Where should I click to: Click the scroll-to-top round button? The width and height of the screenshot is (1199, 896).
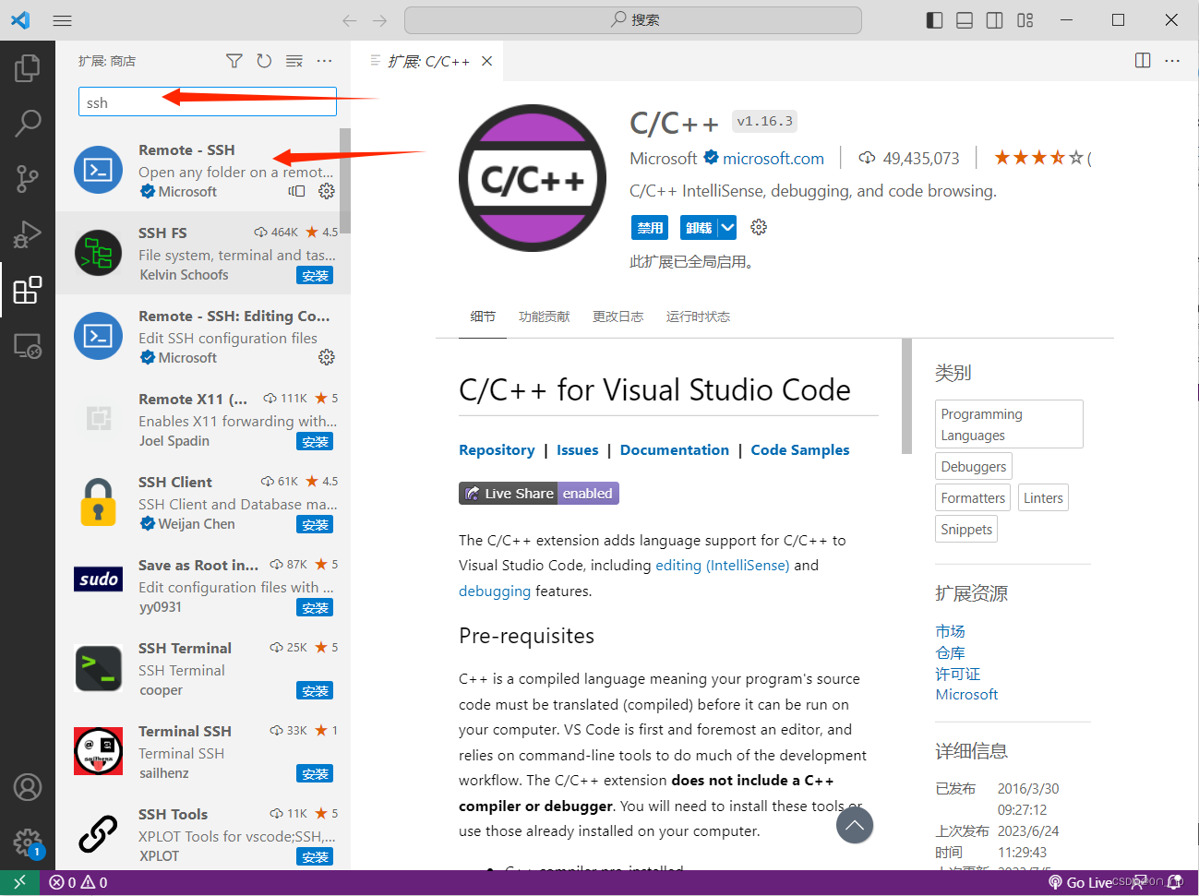coord(855,825)
